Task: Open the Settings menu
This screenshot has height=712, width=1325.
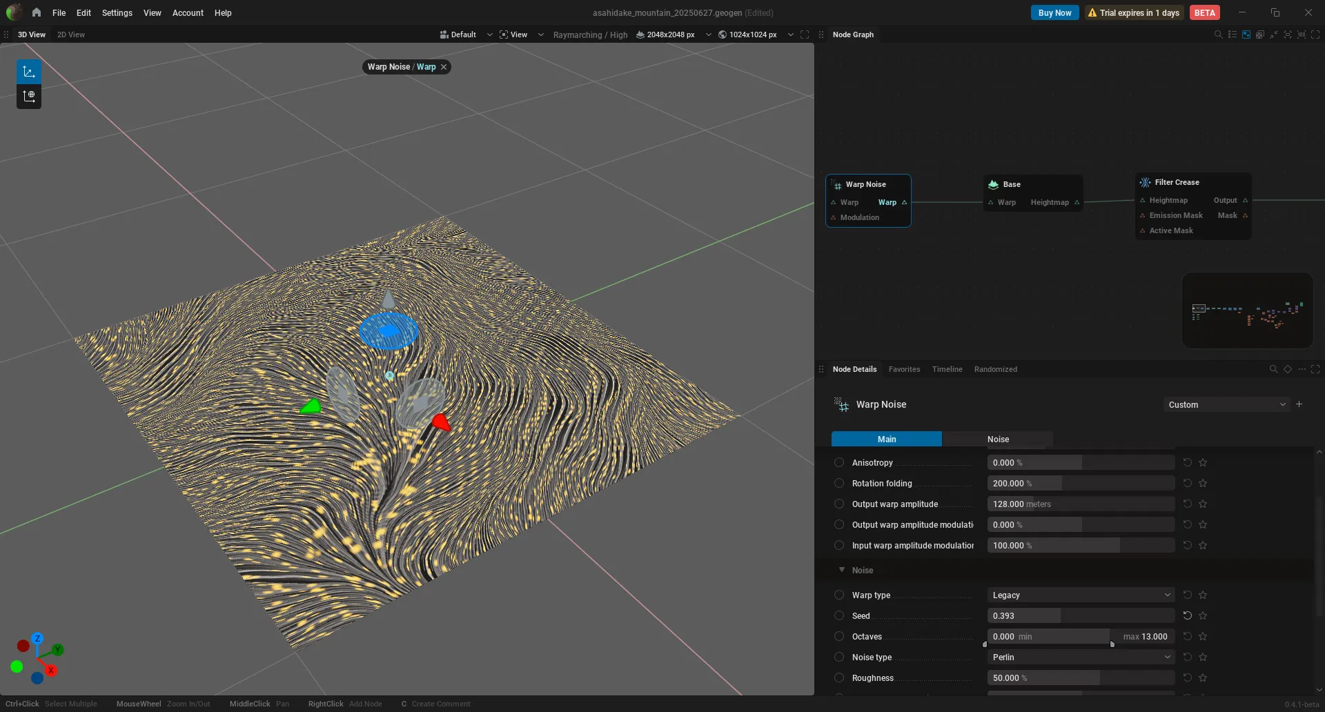Action: coord(117,12)
